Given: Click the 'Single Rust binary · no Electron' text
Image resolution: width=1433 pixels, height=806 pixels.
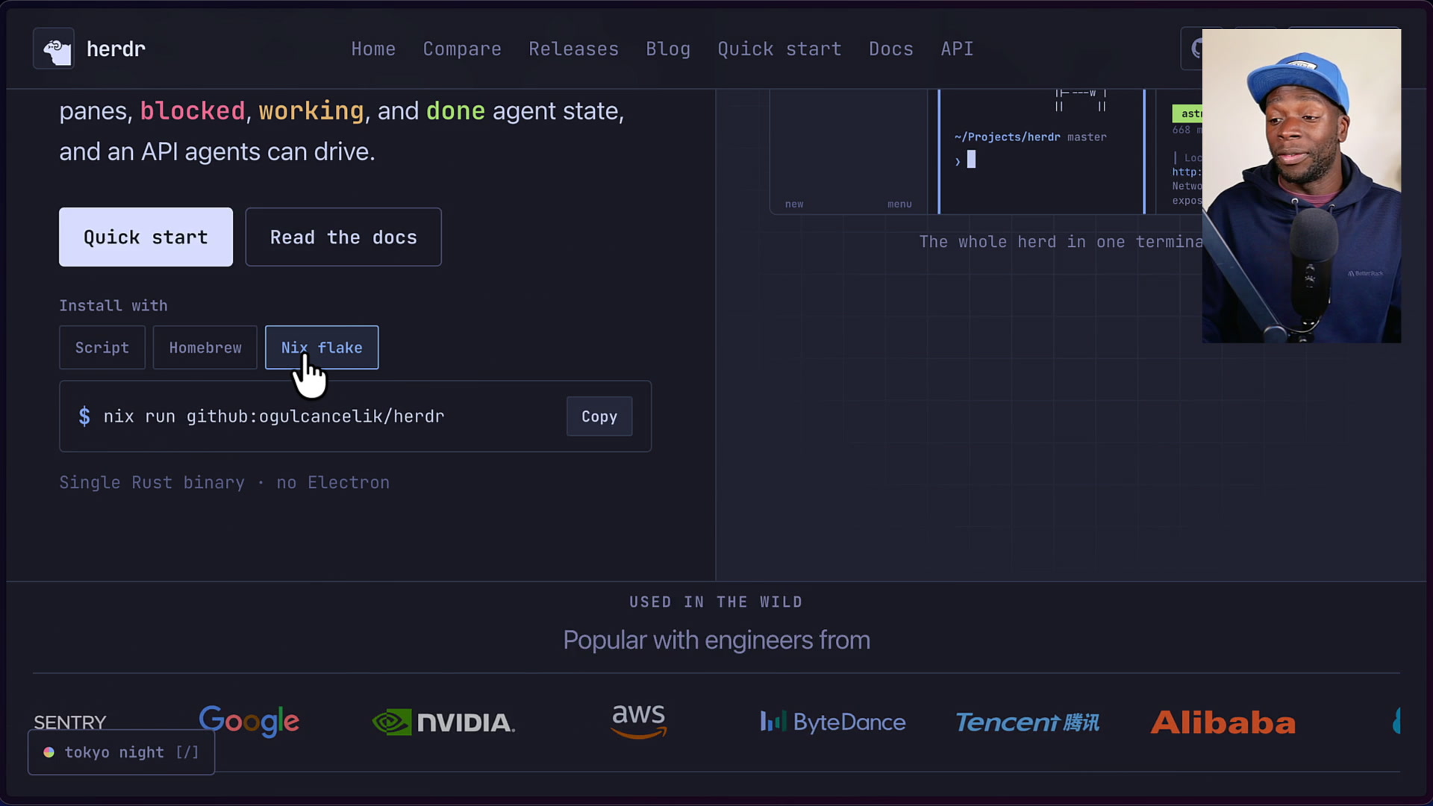Looking at the screenshot, I should (225, 483).
